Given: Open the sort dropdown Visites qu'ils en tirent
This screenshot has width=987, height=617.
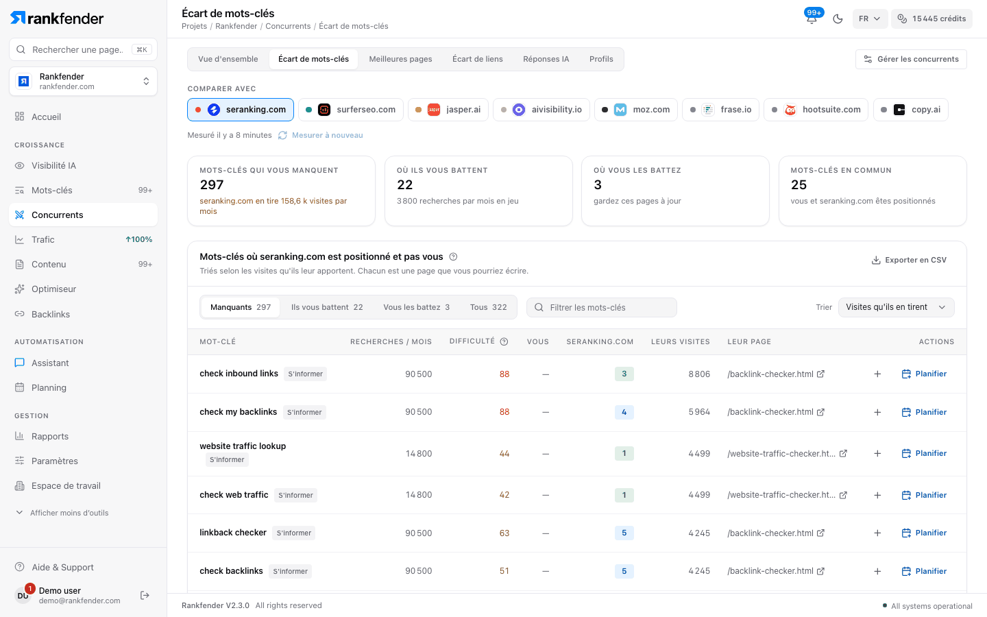Looking at the screenshot, I should [x=896, y=307].
